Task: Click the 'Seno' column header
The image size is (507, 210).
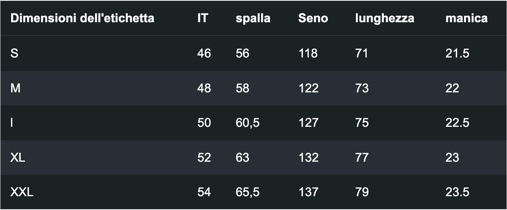Action: click(313, 18)
